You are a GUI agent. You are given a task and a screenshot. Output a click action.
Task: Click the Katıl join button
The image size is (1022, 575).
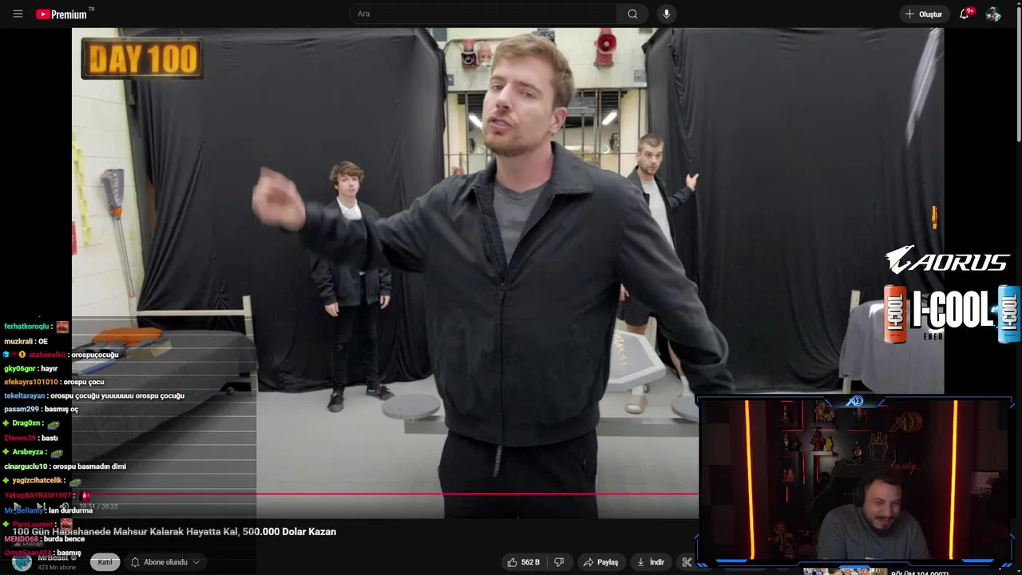coord(105,562)
